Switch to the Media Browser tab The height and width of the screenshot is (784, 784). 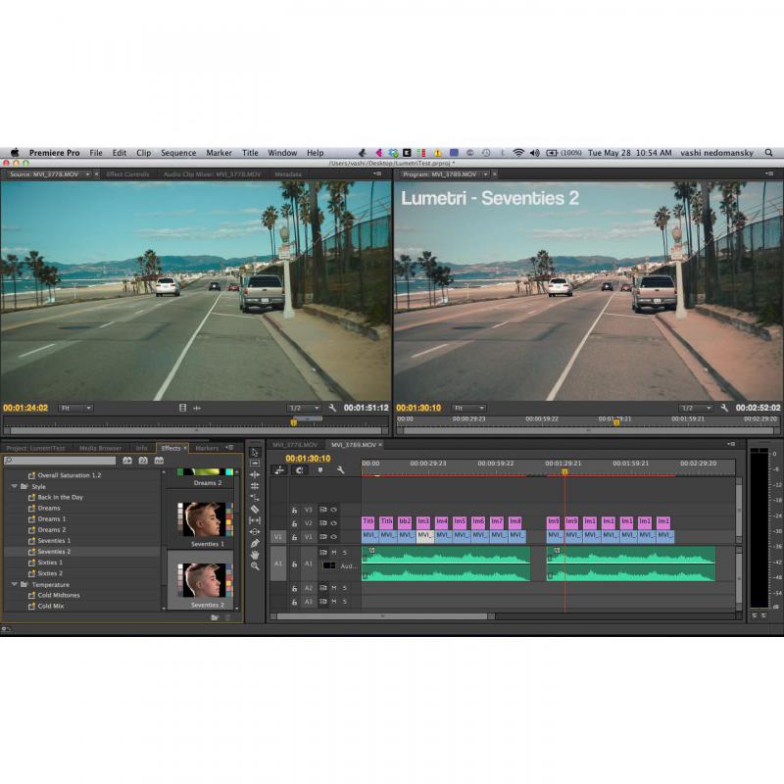pos(101,448)
